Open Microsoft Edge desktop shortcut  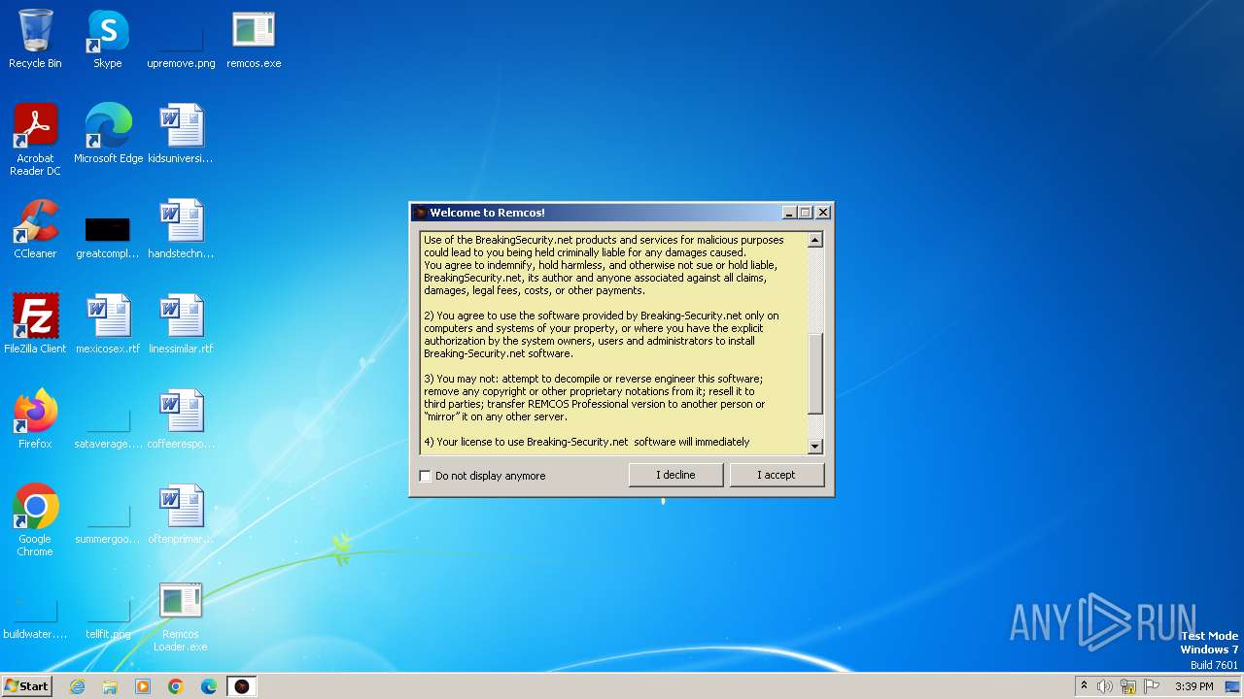(x=108, y=134)
